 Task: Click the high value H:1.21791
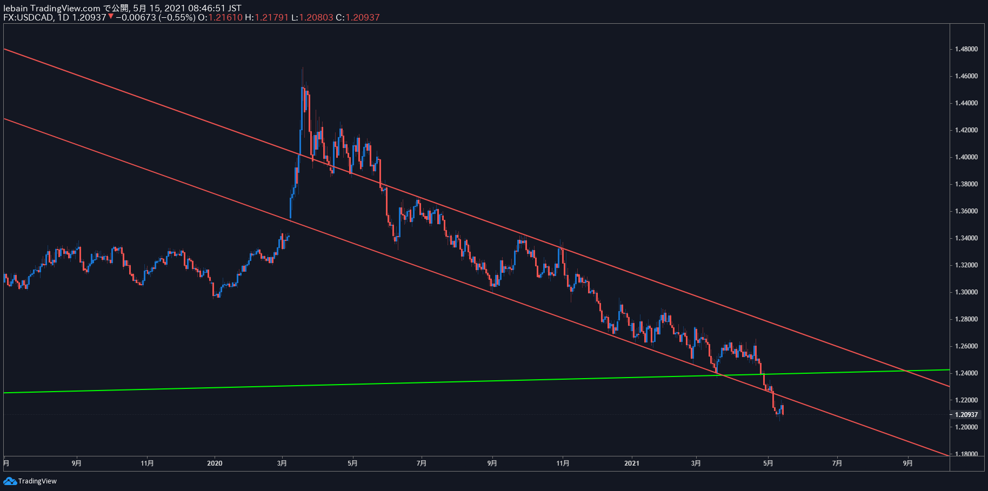point(267,17)
